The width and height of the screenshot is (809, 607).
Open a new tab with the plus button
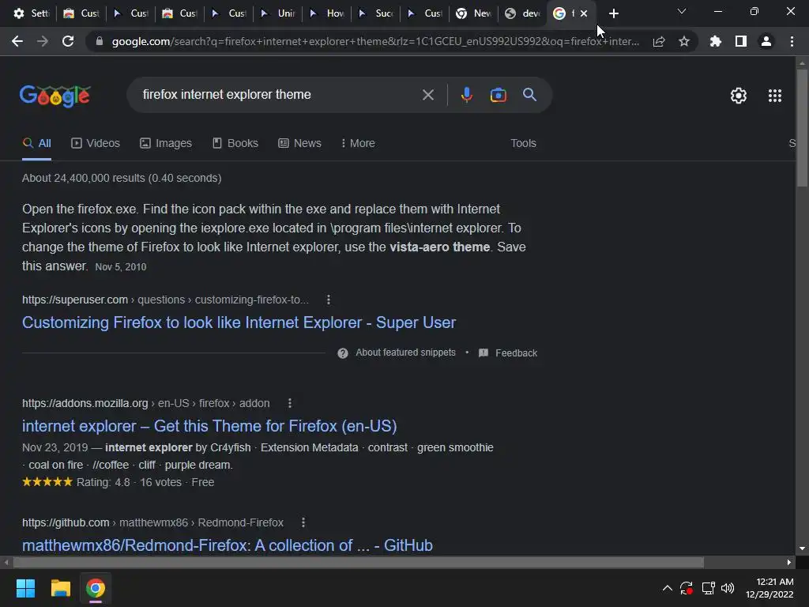(x=613, y=13)
